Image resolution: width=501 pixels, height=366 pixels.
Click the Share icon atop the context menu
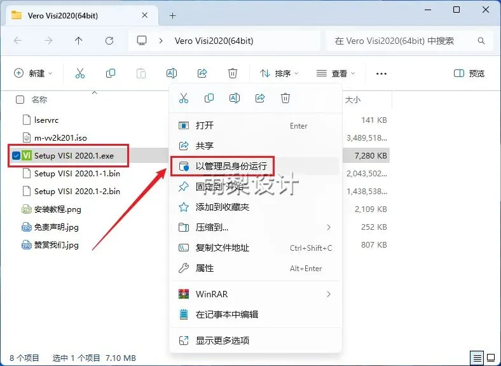pos(260,98)
